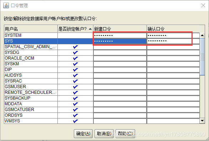
Task: Click the Java icon in title bar
Action: [6, 5]
